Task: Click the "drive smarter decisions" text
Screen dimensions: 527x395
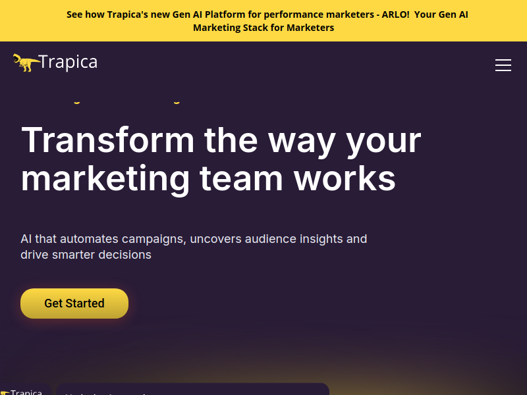Action: point(86,254)
